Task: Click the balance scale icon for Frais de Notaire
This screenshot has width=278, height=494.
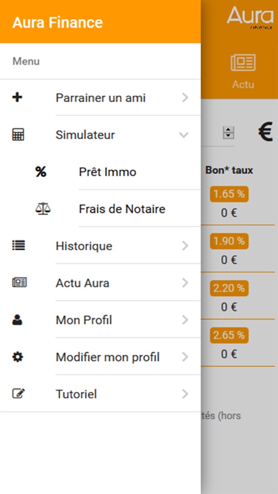Action: click(43, 208)
